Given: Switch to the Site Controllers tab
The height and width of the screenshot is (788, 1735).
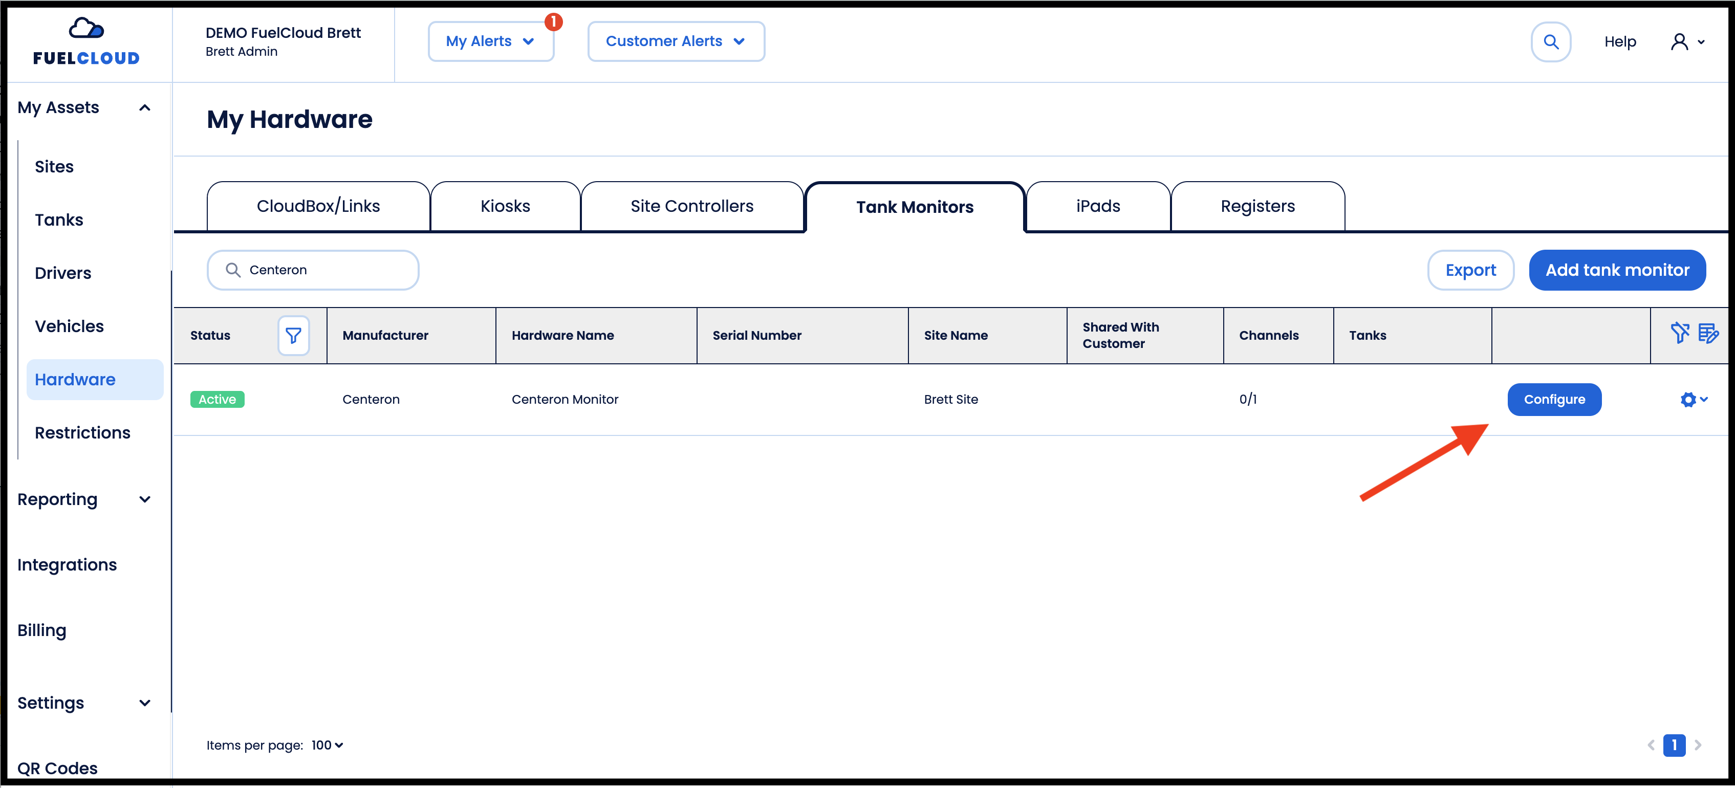Looking at the screenshot, I should point(692,206).
